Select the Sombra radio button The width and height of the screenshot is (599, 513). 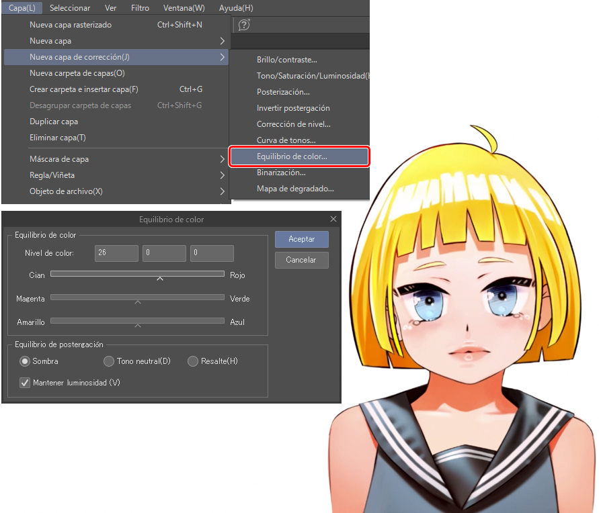coord(25,361)
